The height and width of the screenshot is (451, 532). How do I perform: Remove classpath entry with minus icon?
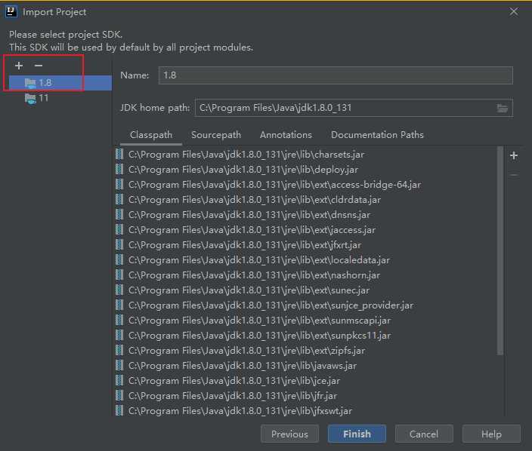coord(514,175)
